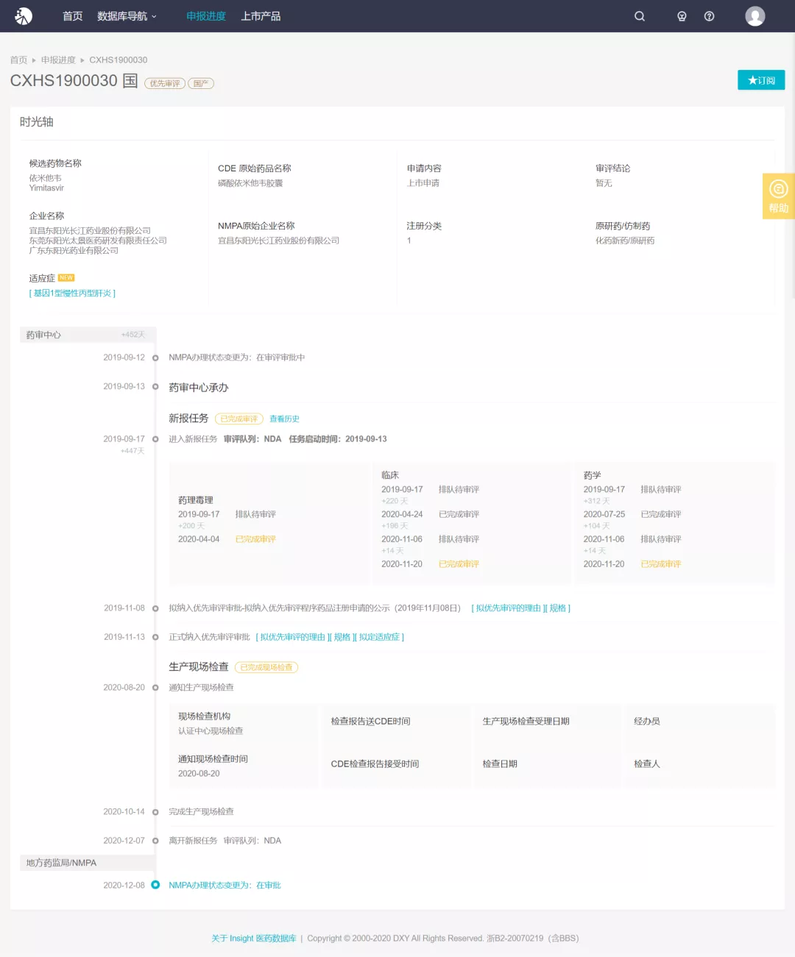Click 广东东阳光药业有限公司 company name

[x=74, y=251]
